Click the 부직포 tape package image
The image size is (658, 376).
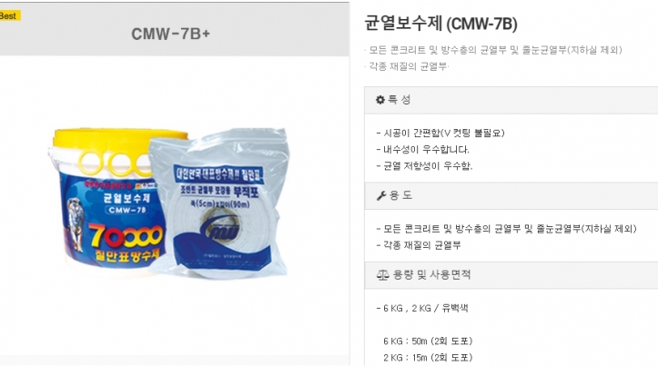(x=218, y=203)
